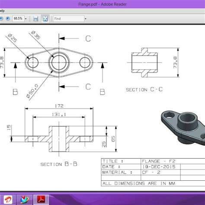Click the 172 dimension value
Screen dimensions: 205x205
coord(59,106)
